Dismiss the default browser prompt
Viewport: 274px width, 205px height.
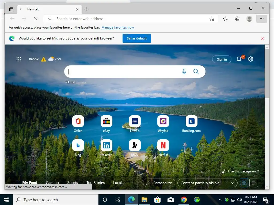click(263, 38)
